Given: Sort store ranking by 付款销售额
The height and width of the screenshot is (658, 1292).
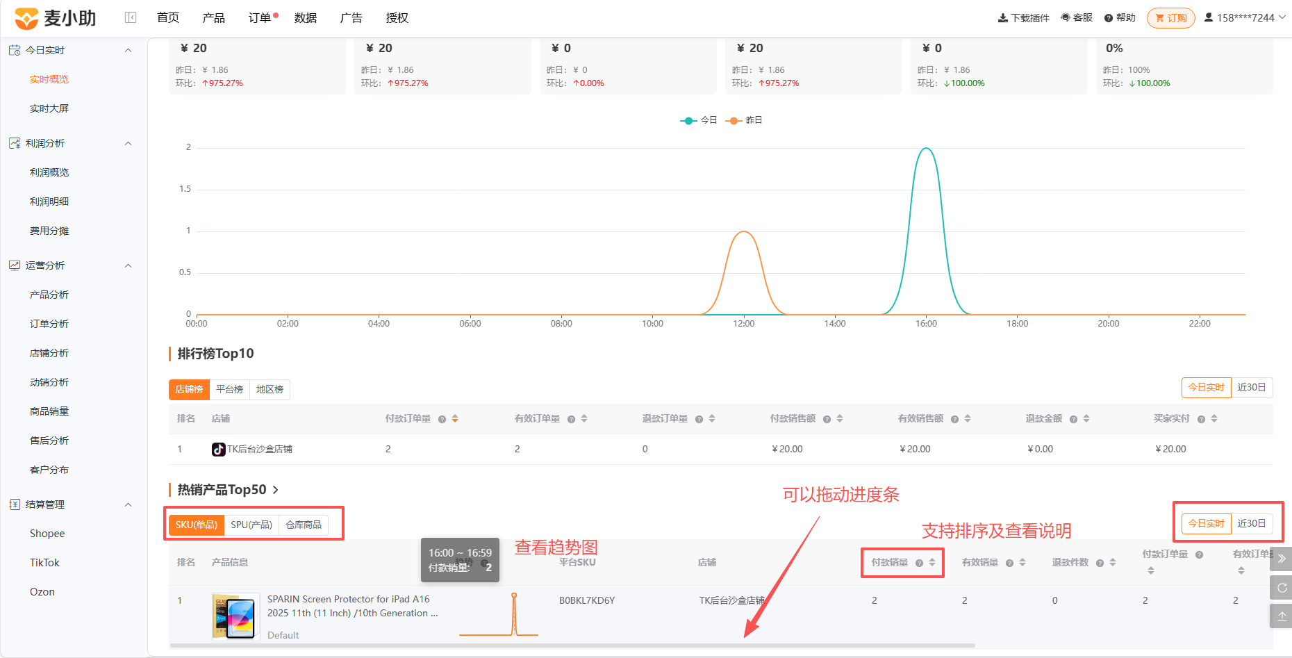Looking at the screenshot, I should [840, 419].
